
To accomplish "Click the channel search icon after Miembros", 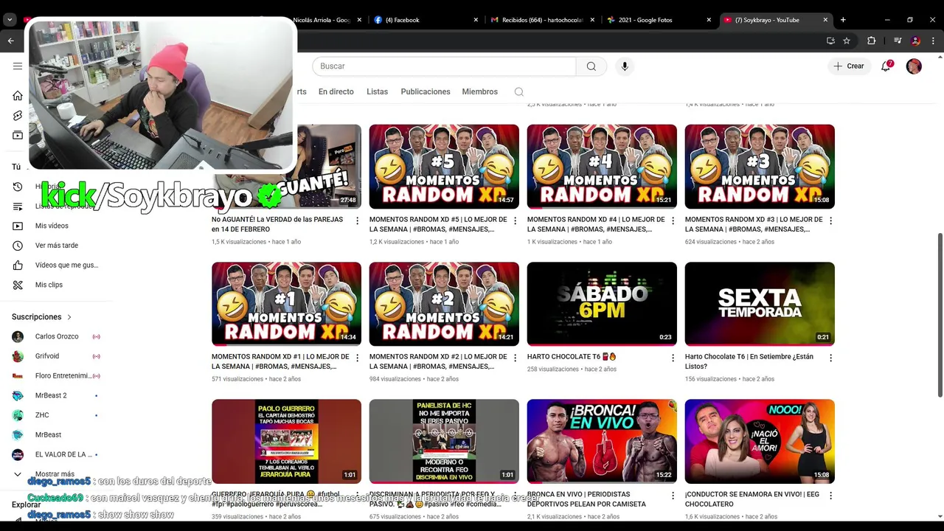I will point(519,91).
